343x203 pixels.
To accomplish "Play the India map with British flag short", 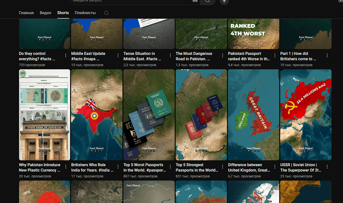I will (x=97, y=115).
